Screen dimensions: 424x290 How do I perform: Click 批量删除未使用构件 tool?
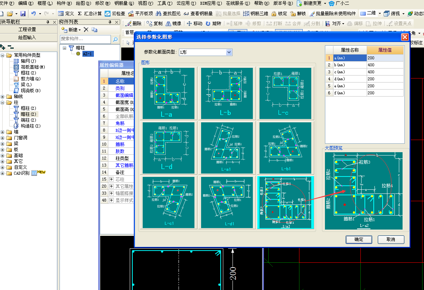coord(333,14)
